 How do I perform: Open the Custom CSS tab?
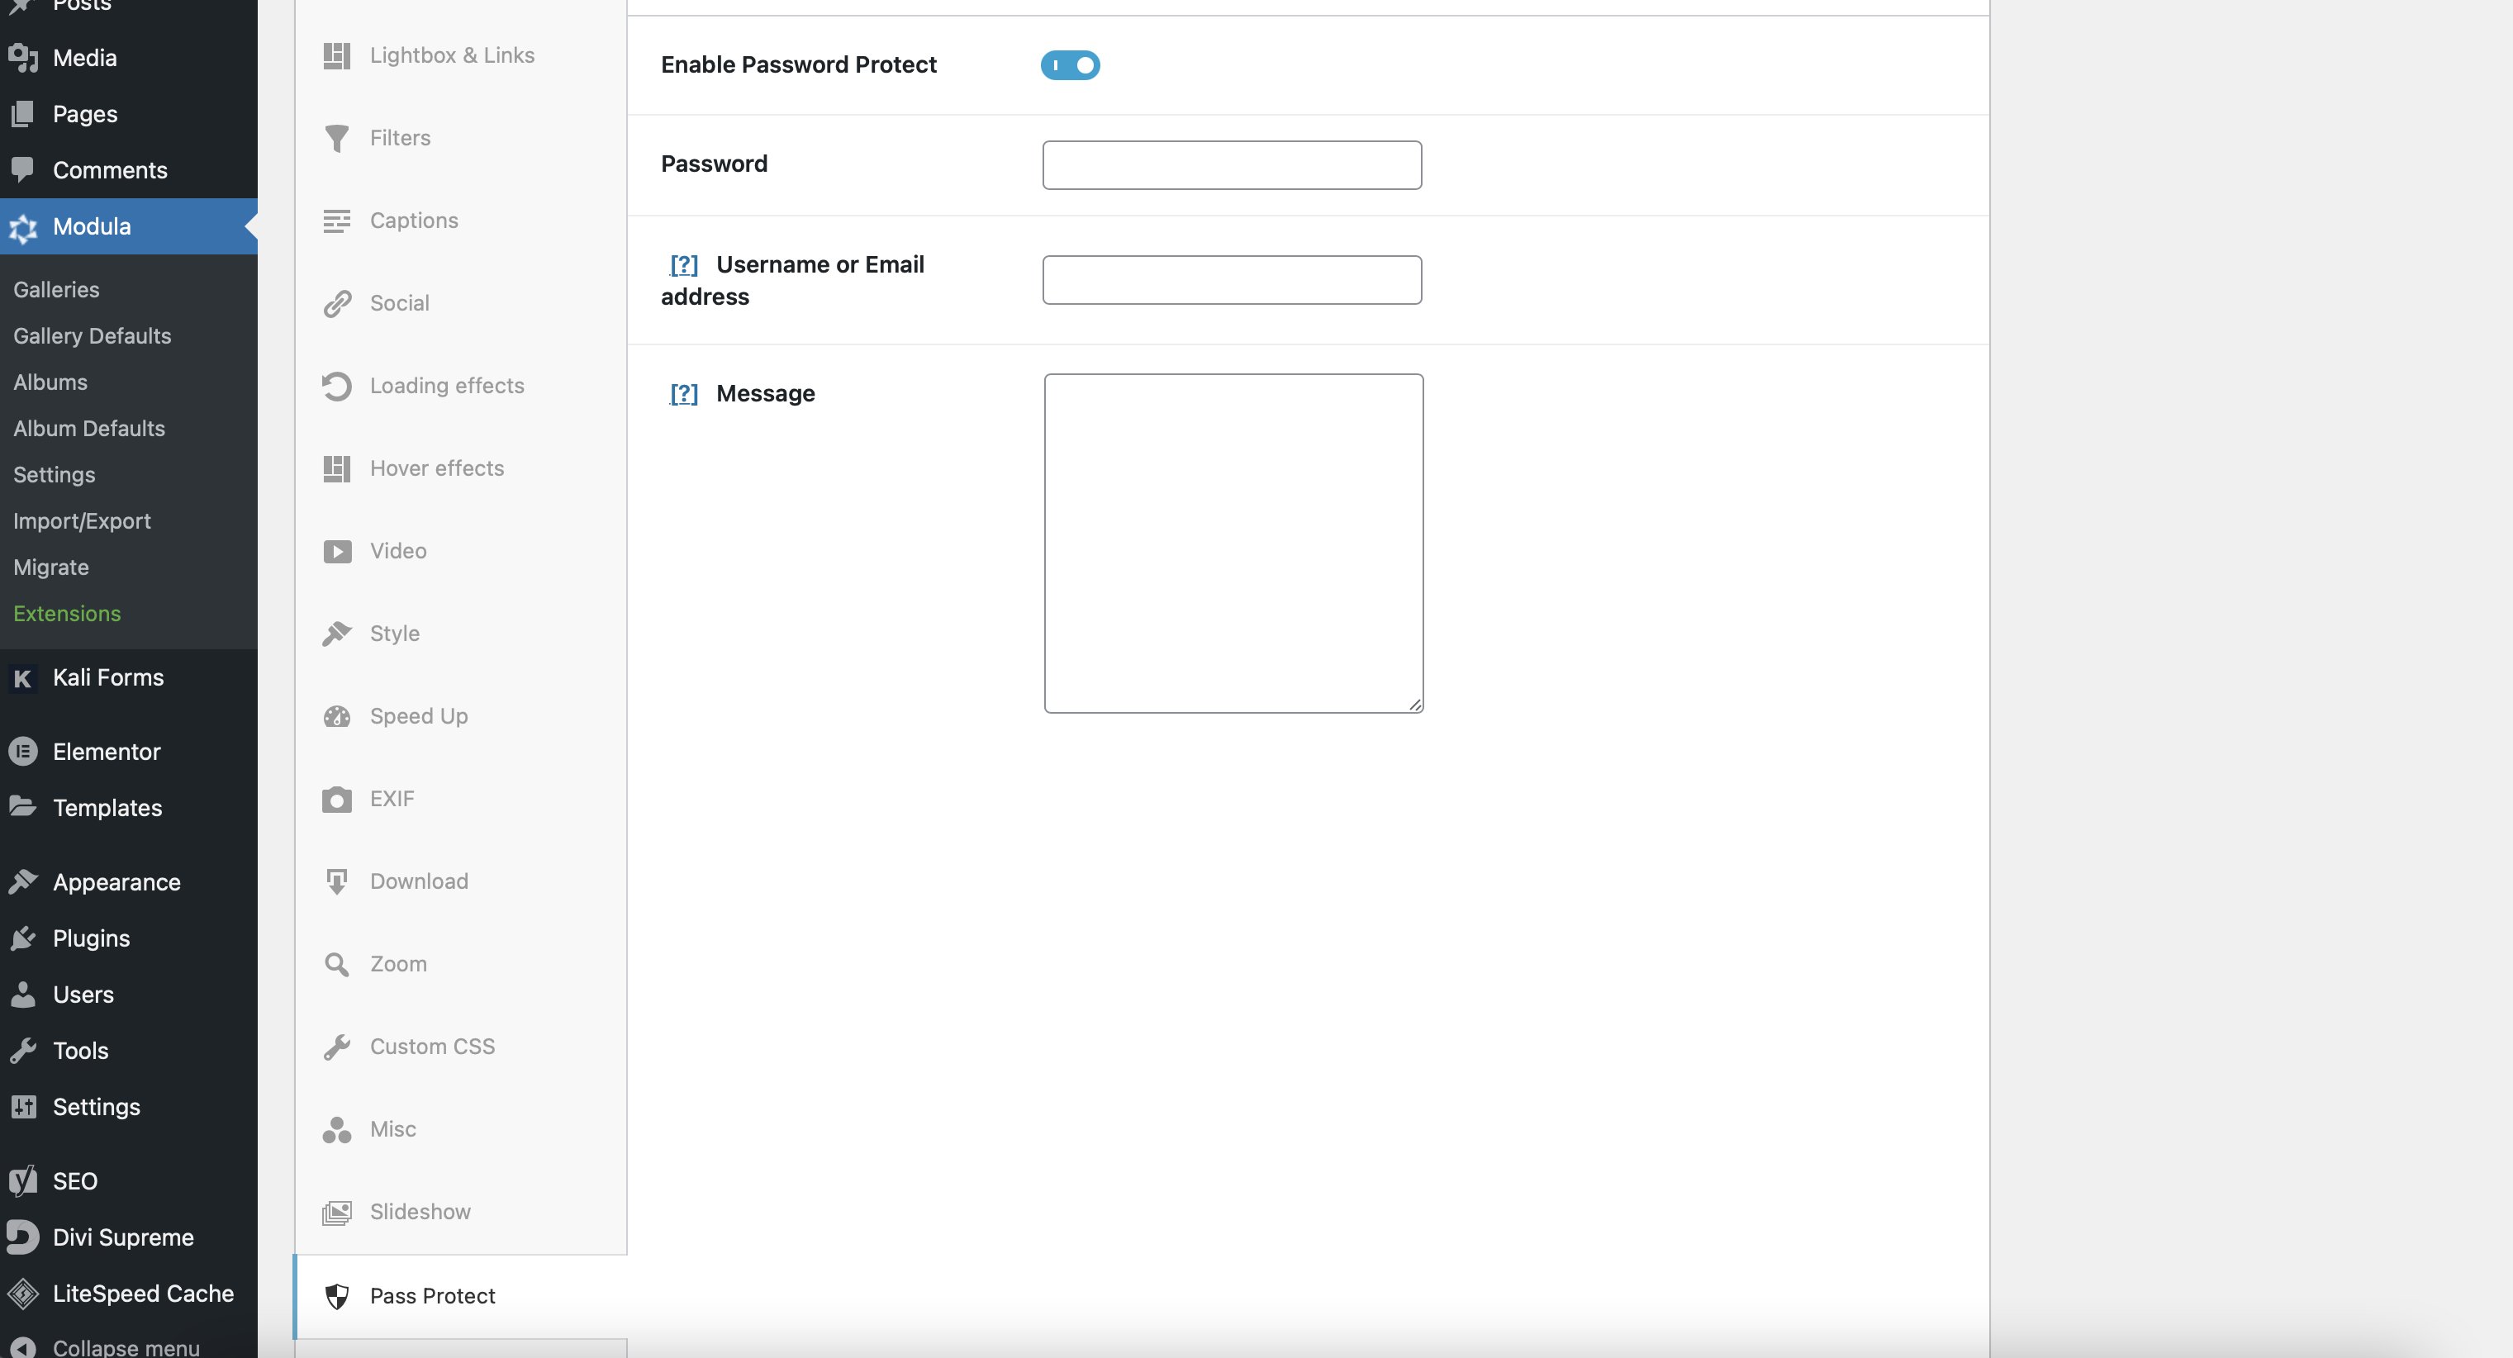(x=460, y=1047)
